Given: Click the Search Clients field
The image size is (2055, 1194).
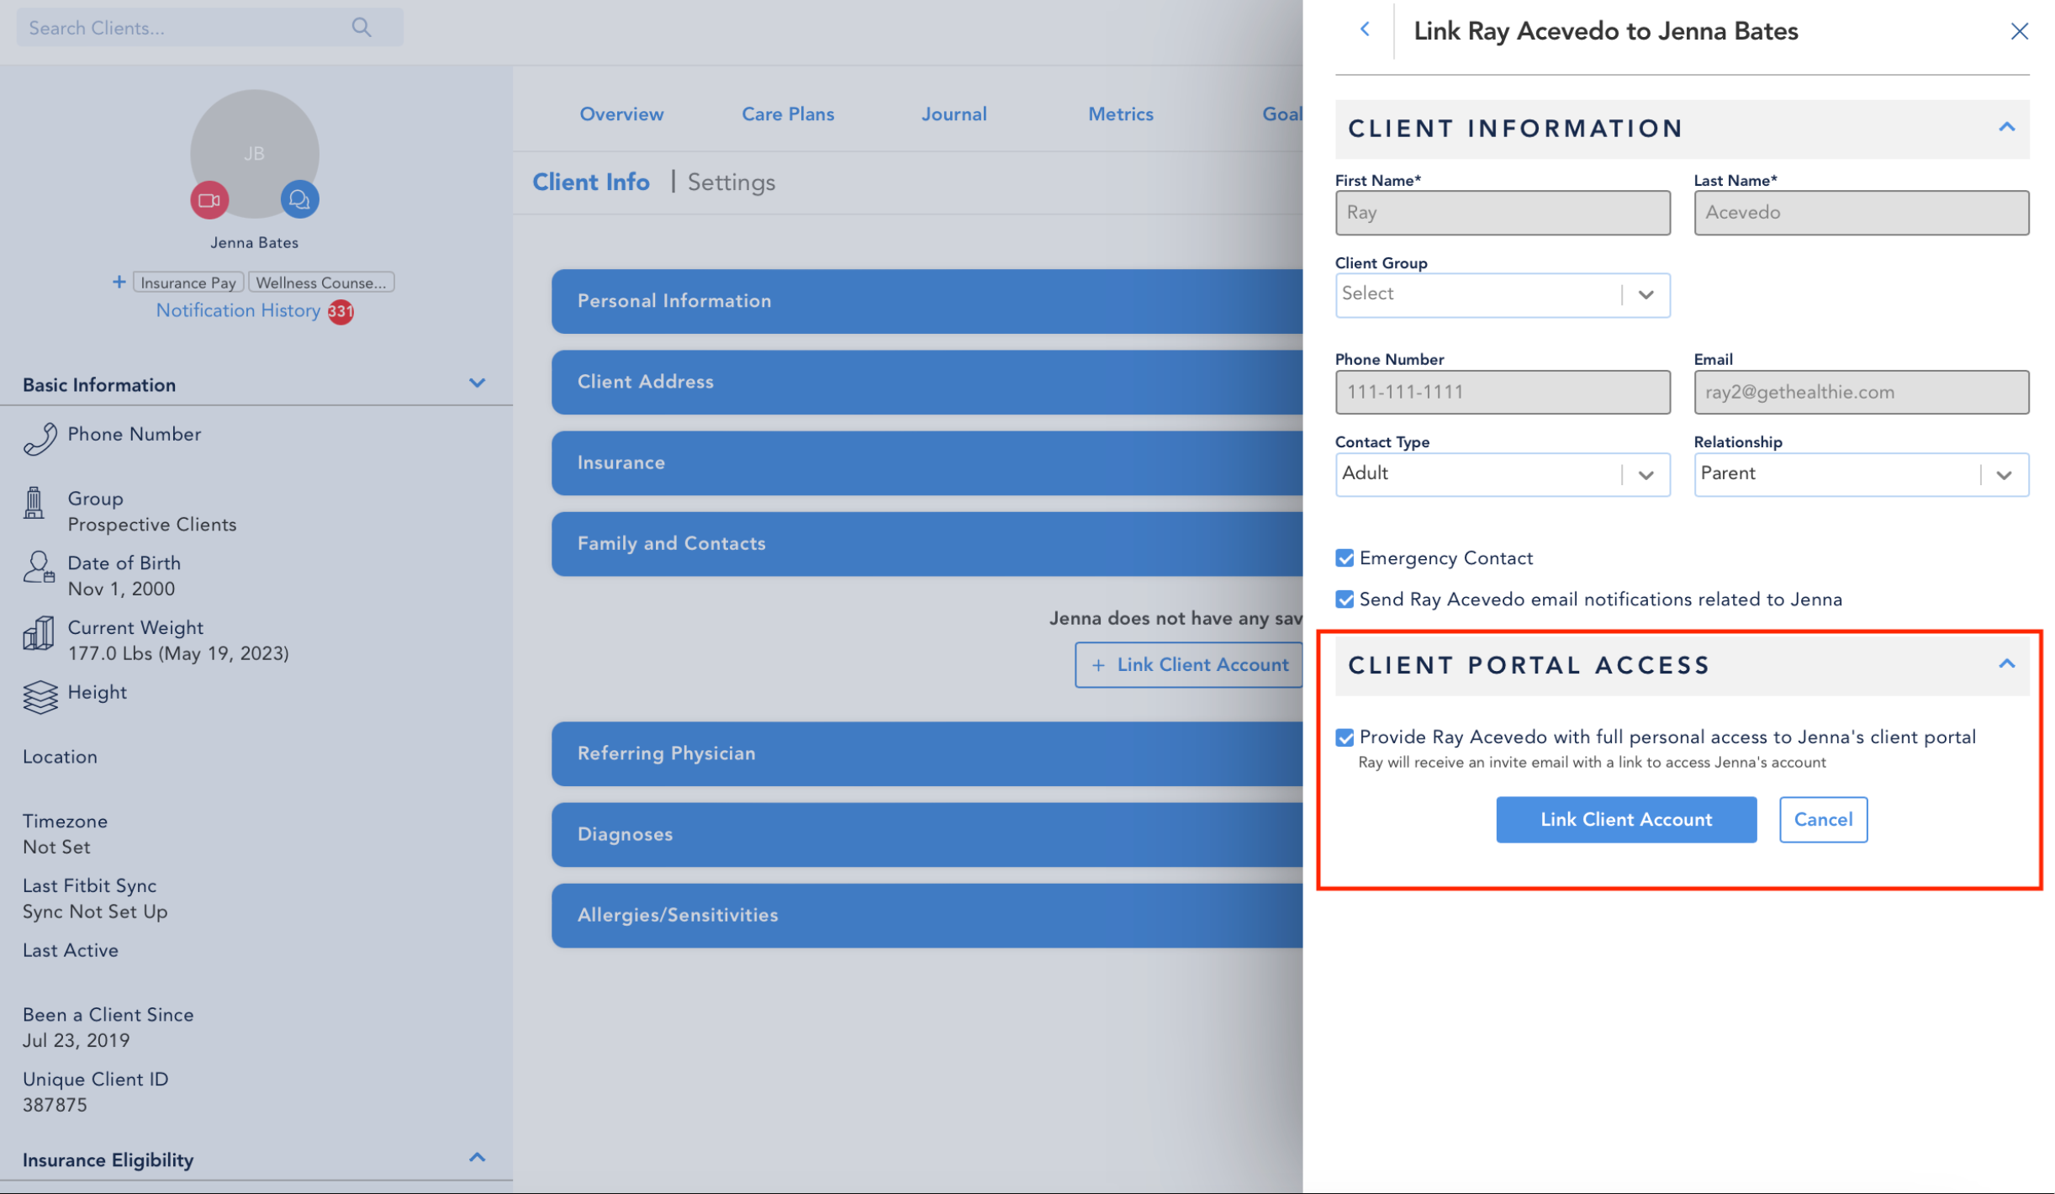Looking at the screenshot, I should pos(209,28).
